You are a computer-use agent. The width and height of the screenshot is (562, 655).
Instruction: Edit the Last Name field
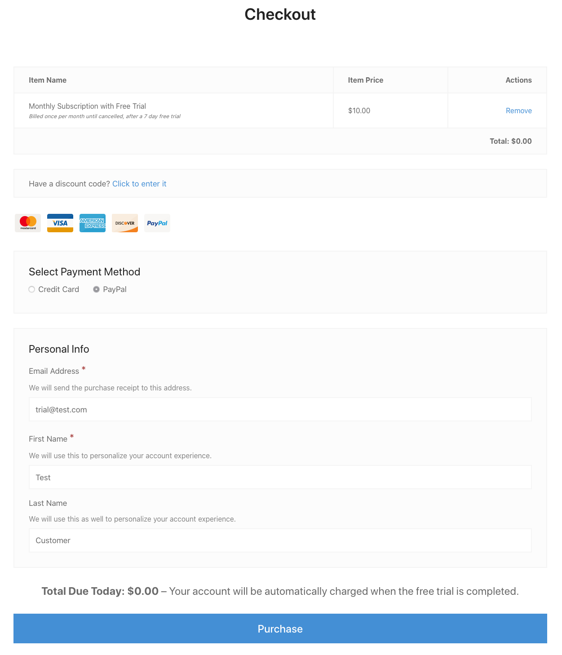point(280,540)
